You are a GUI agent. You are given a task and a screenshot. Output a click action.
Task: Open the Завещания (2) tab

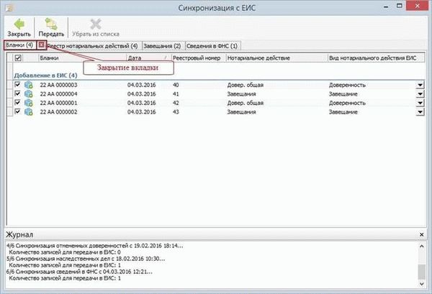click(162, 46)
